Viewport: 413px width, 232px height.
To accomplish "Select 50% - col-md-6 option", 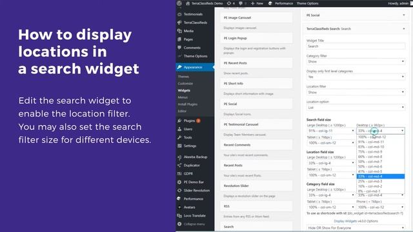I will pos(381,166).
